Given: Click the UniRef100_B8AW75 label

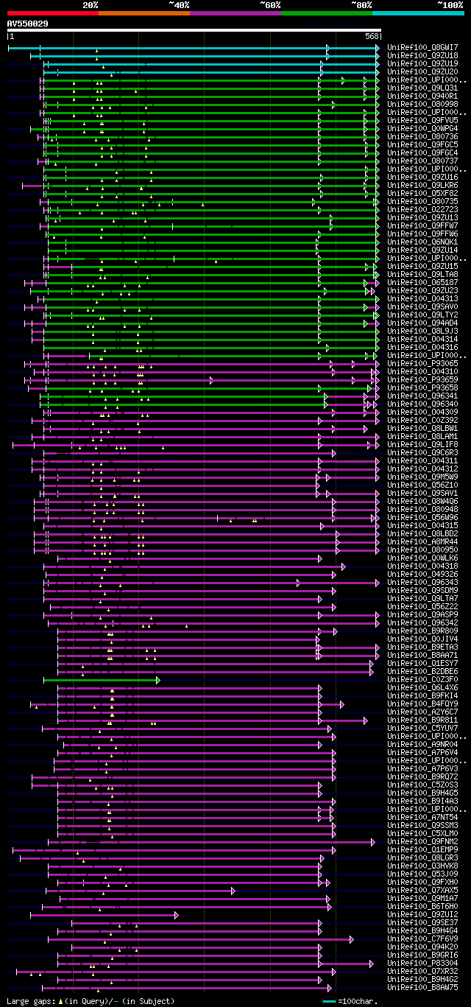Looking at the screenshot, I should [422, 987].
